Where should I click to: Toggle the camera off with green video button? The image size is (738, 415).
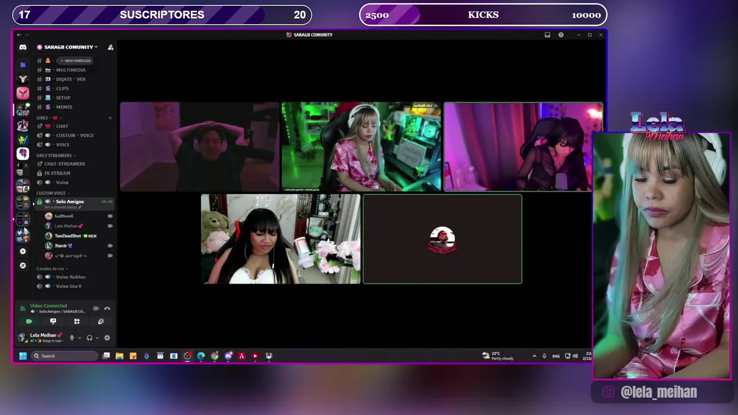(29, 321)
